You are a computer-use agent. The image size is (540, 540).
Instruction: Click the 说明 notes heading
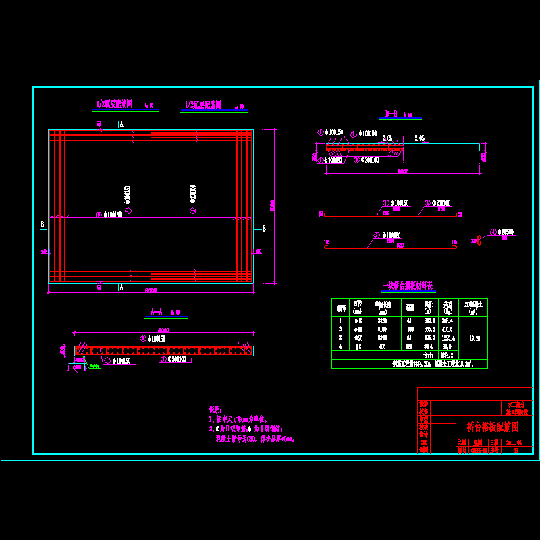pyautogui.click(x=215, y=410)
